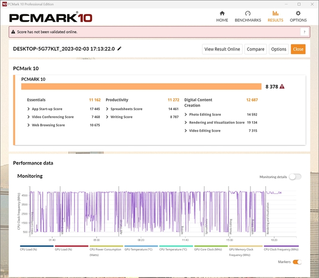Toggle GPU Memory Clock Frequency legend series

(246, 250)
